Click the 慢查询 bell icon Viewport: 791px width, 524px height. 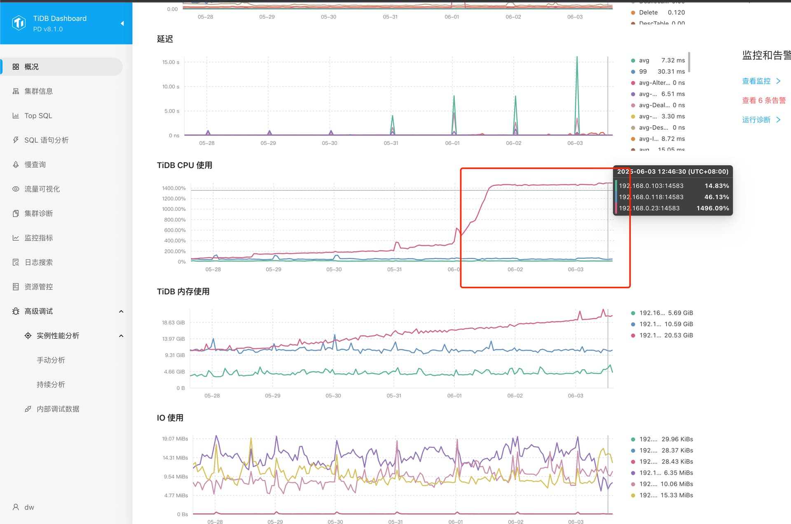tap(16, 164)
